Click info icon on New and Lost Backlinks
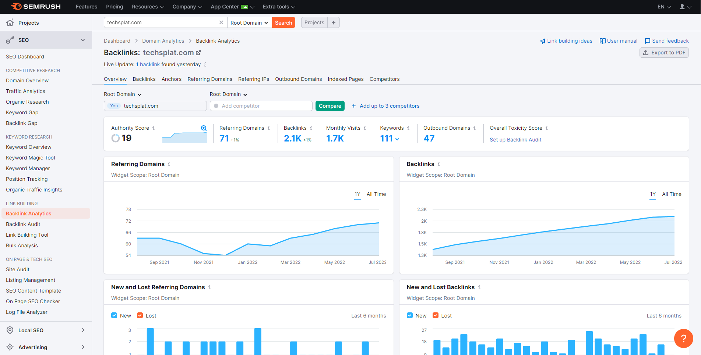Viewport: 701px width, 355px height. (479, 287)
